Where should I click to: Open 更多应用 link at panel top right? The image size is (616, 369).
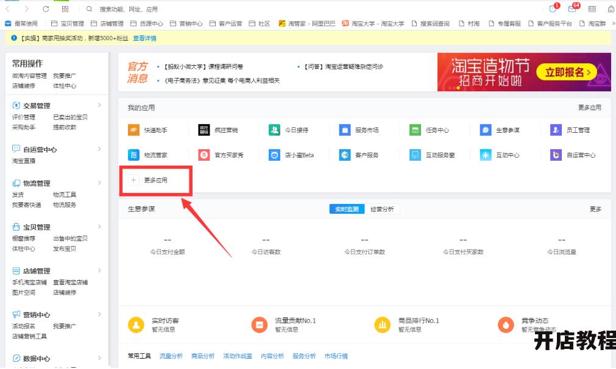589,108
